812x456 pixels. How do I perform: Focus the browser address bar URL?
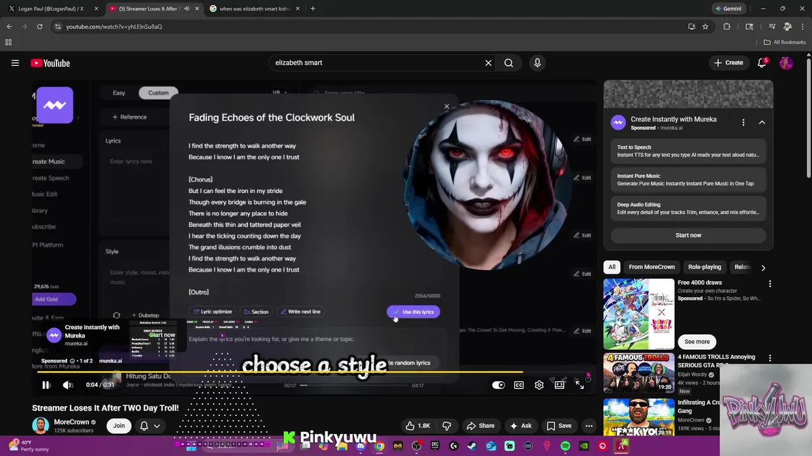[x=114, y=27]
